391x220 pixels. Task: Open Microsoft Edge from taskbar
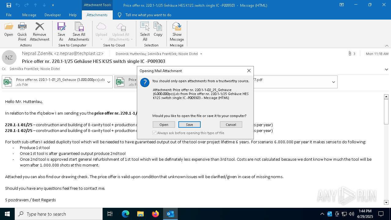(126, 214)
